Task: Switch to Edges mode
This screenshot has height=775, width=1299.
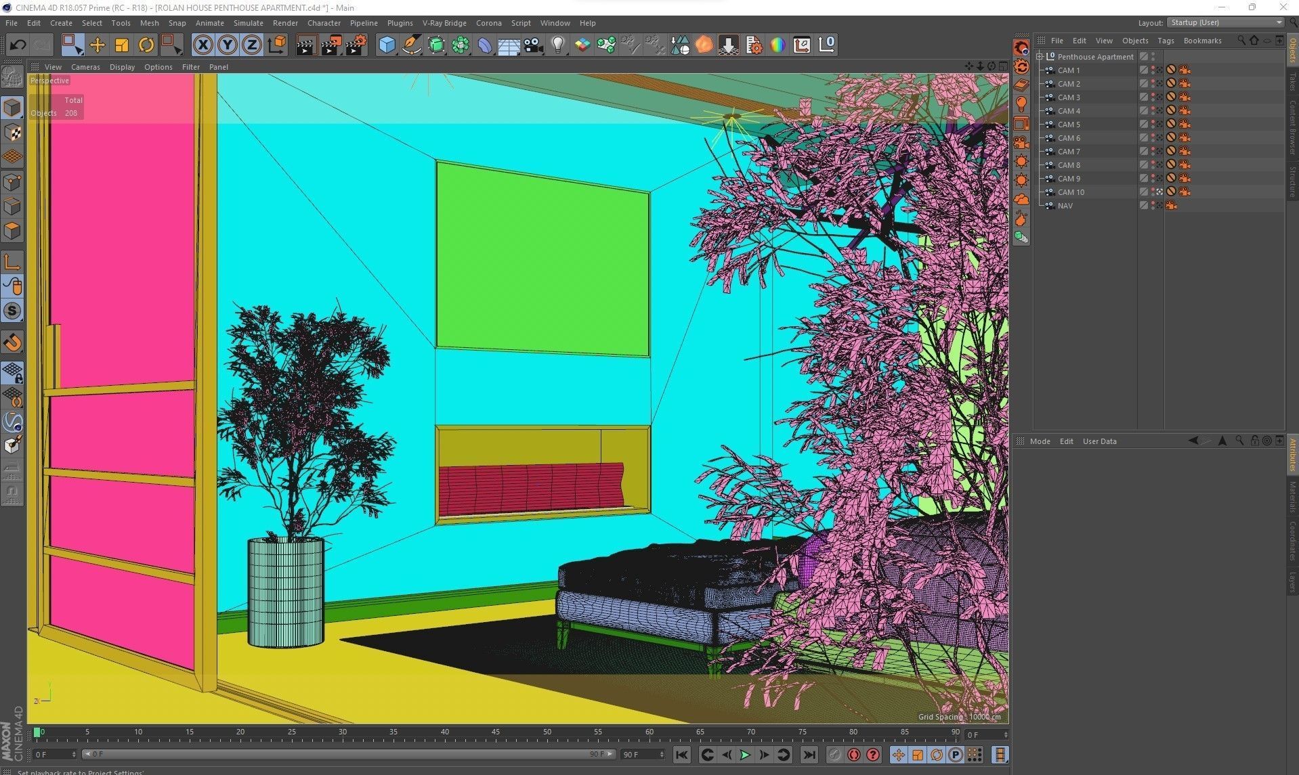Action: (x=12, y=206)
